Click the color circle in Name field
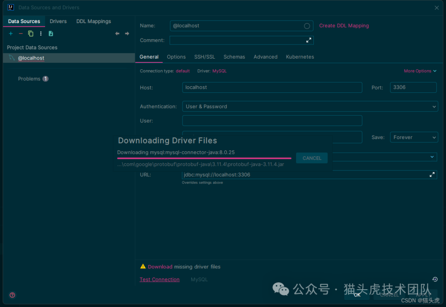 point(307,26)
